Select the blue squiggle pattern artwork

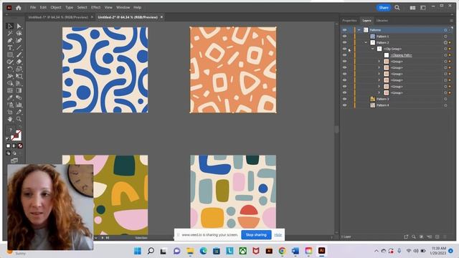tap(105, 70)
